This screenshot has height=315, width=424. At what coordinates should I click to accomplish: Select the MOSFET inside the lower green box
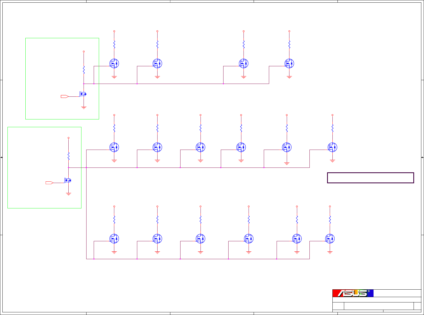[x=68, y=180]
